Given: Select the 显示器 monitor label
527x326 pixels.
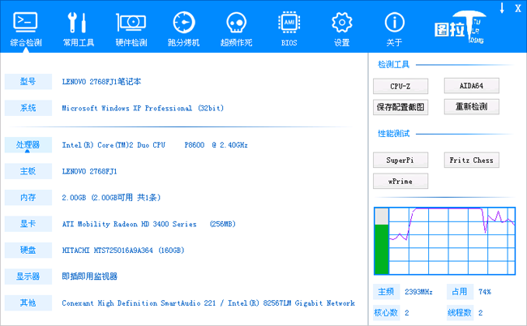Looking at the screenshot, I should pyautogui.click(x=28, y=277).
